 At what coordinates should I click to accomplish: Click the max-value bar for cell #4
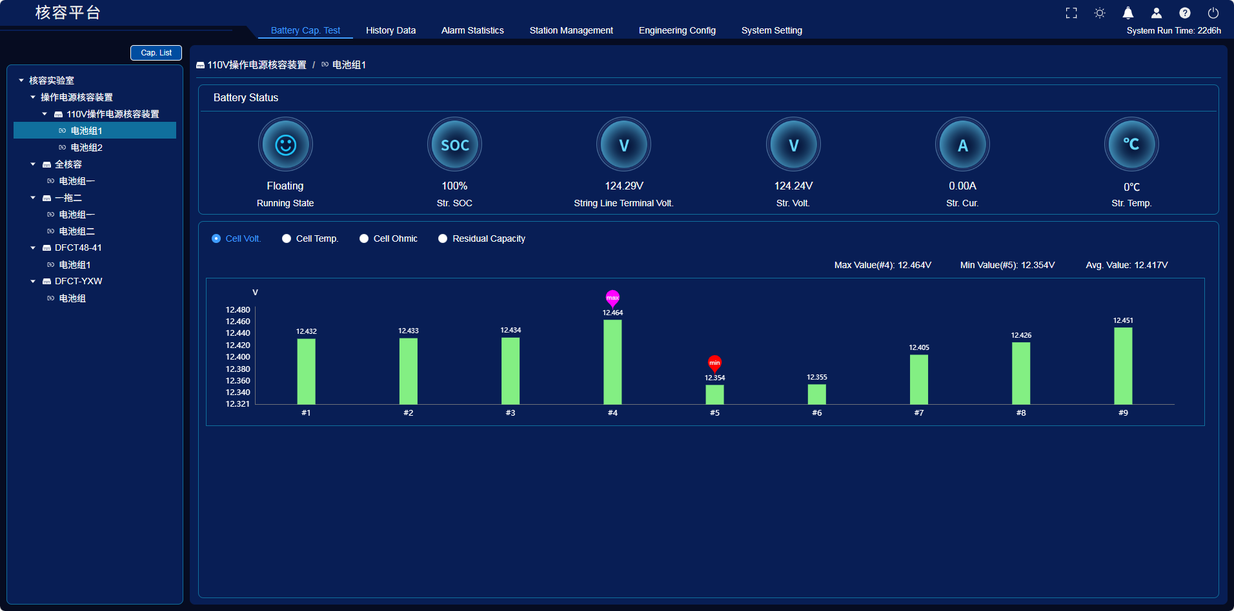(x=612, y=362)
